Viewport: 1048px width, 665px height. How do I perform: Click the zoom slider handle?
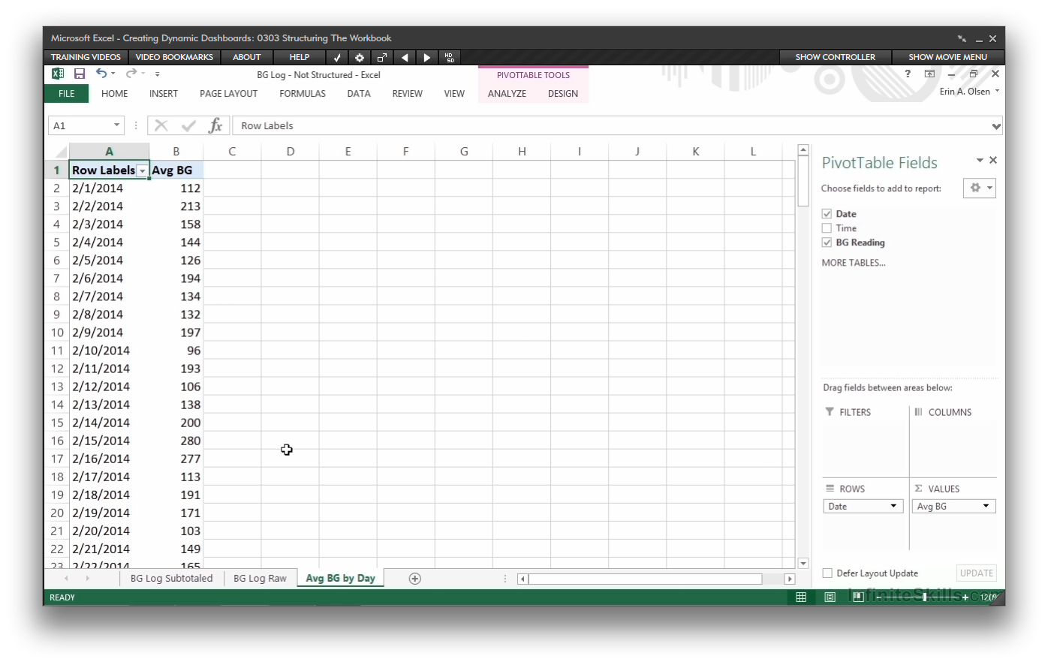click(x=924, y=597)
